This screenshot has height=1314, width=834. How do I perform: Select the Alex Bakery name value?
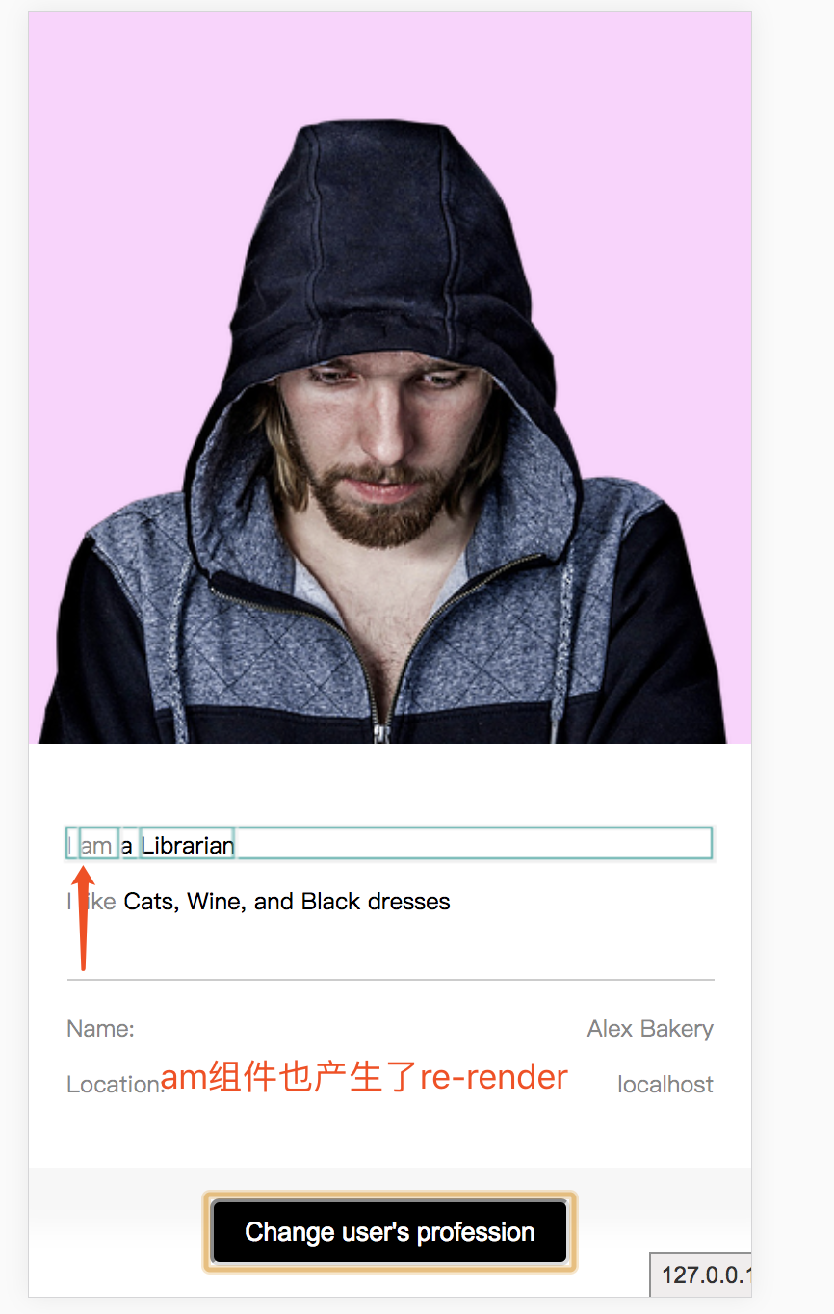click(x=650, y=1029)
